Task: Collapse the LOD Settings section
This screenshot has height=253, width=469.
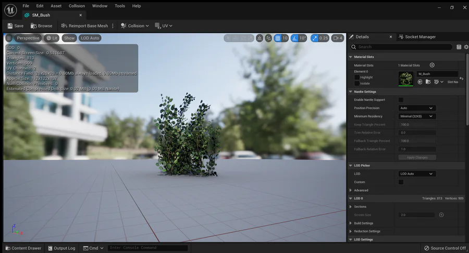Action: click(x=351, y=239)
